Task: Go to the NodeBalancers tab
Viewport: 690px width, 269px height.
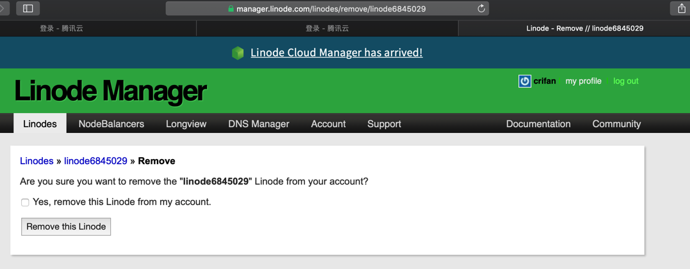Action: pyautogui.click(x=111, y=124)
